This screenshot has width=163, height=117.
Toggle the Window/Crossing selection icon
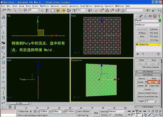coord(58,10)
